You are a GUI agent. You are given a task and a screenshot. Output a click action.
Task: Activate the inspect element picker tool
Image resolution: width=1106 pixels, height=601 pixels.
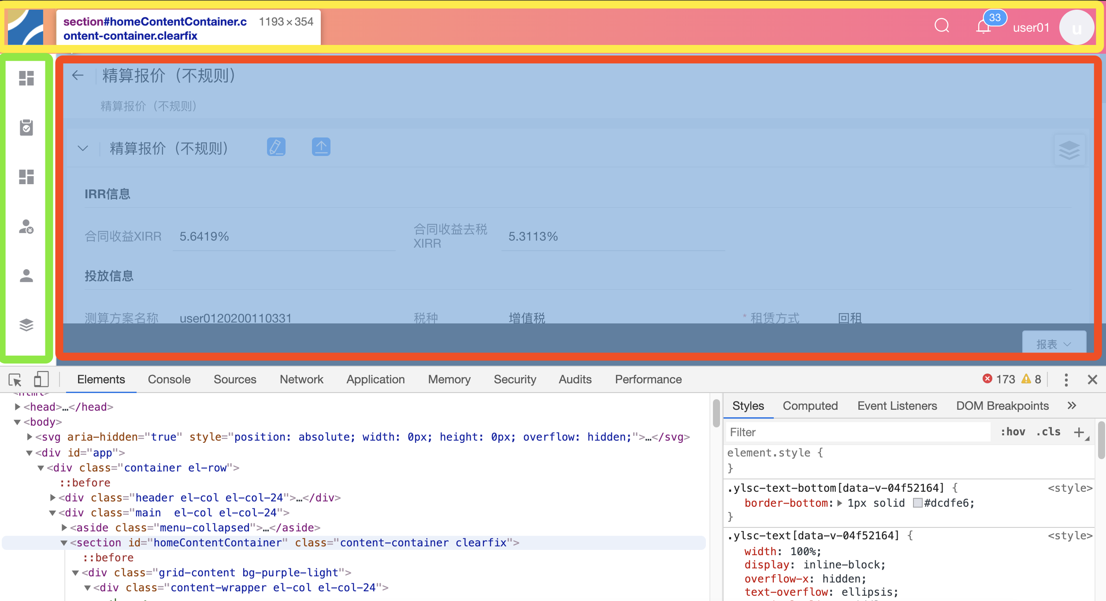[15, 379]
